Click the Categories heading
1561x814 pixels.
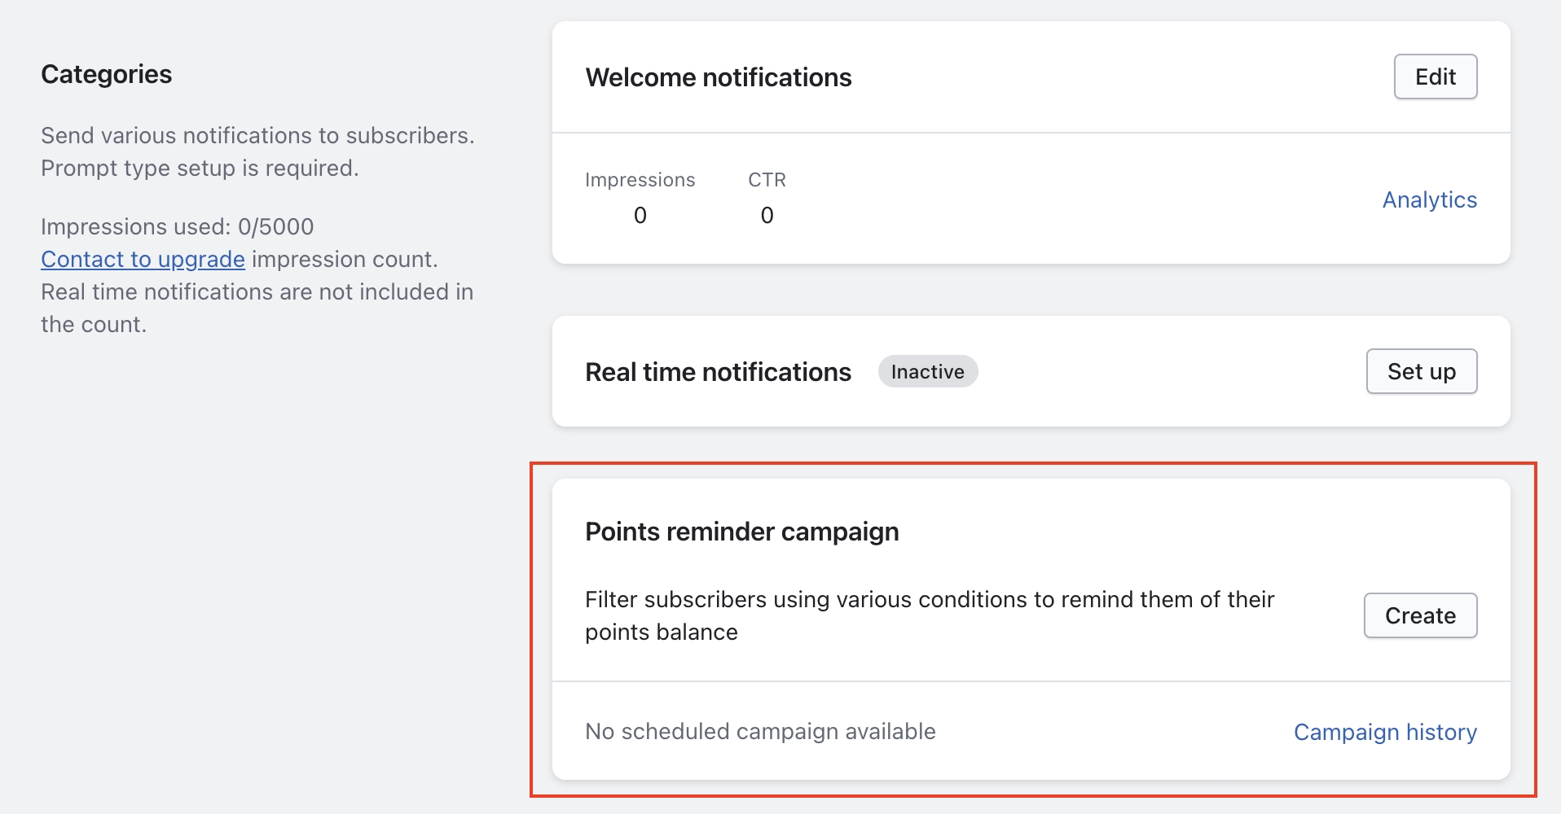pos(106,74)
